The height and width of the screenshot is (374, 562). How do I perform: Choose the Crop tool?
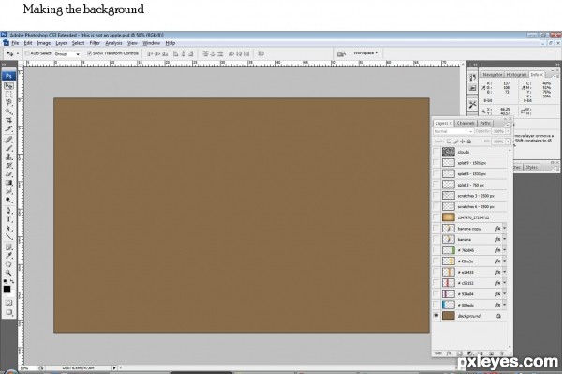coord(8,120)
